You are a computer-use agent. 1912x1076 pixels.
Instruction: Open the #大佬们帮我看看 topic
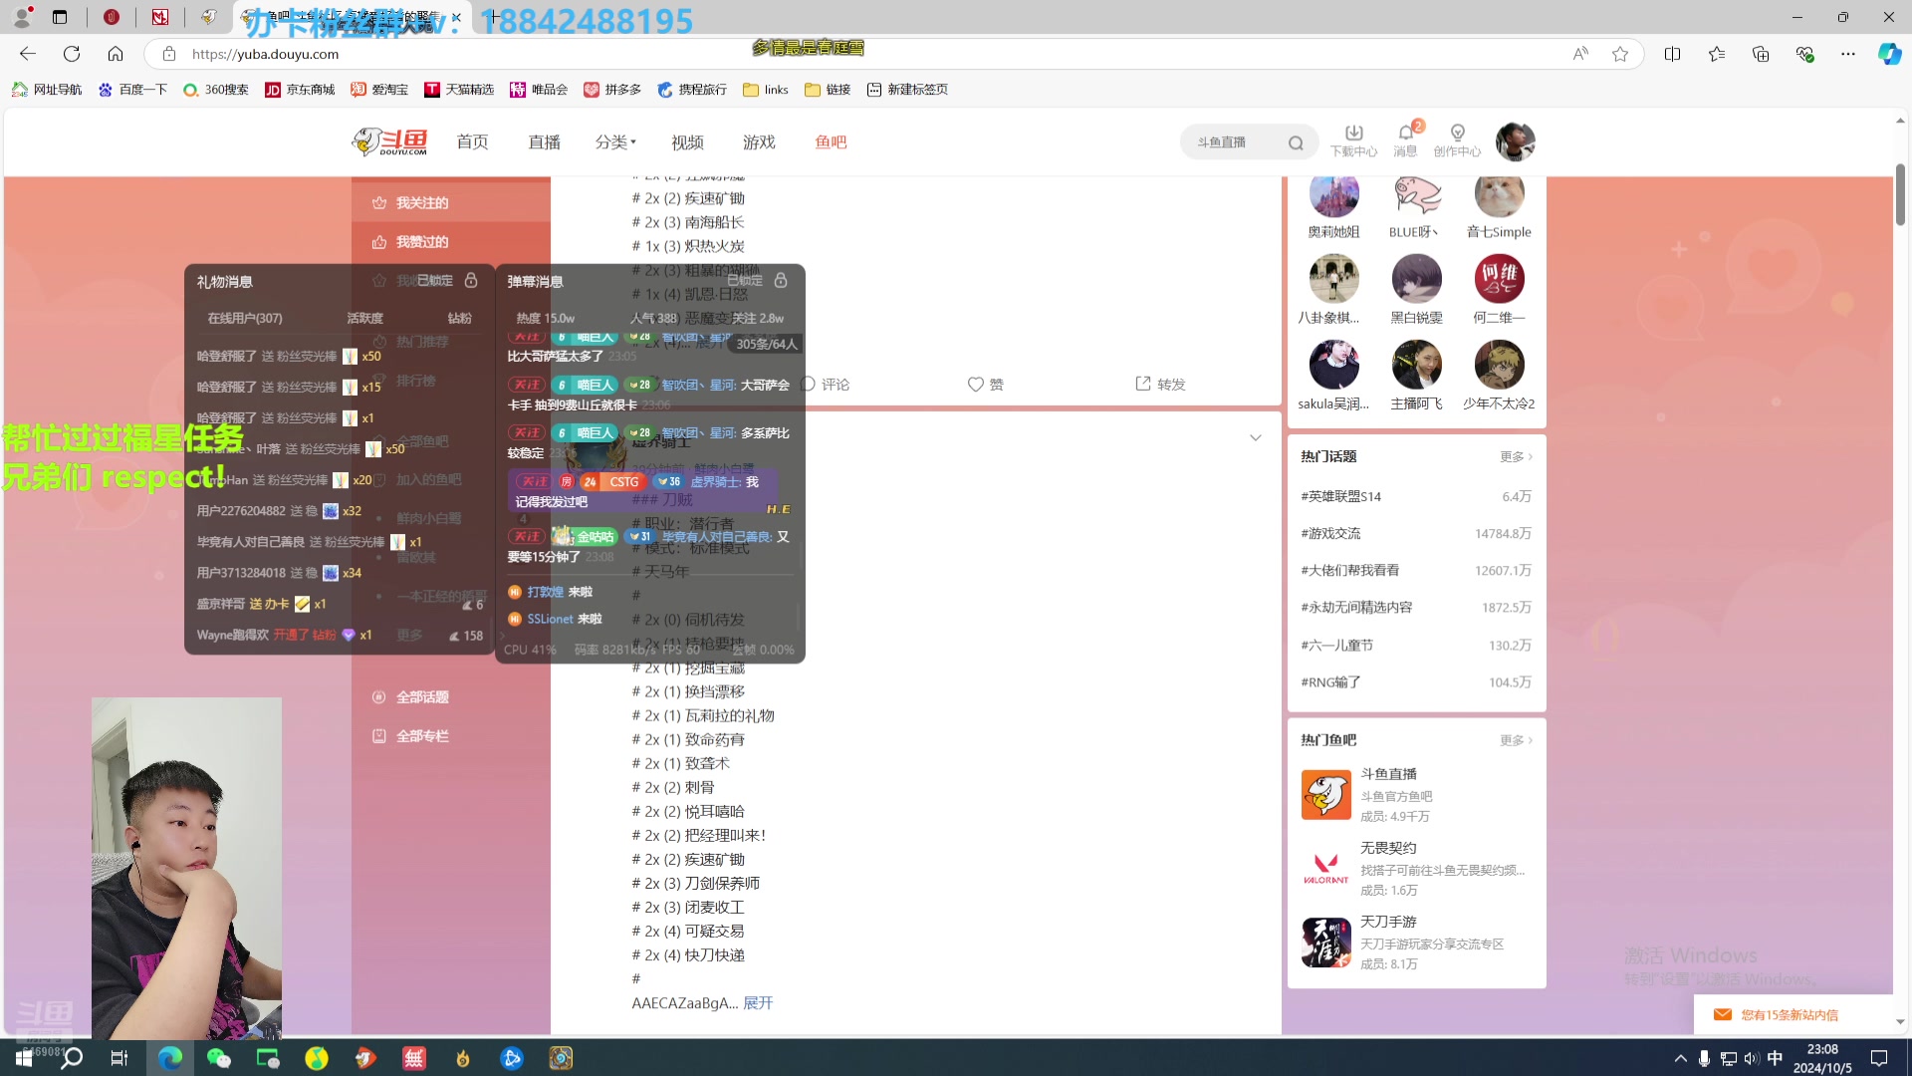pos(1349,570)
